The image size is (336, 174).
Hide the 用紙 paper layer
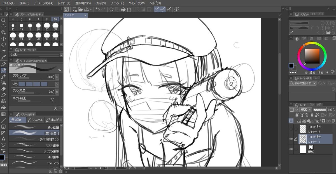(291, 149)
